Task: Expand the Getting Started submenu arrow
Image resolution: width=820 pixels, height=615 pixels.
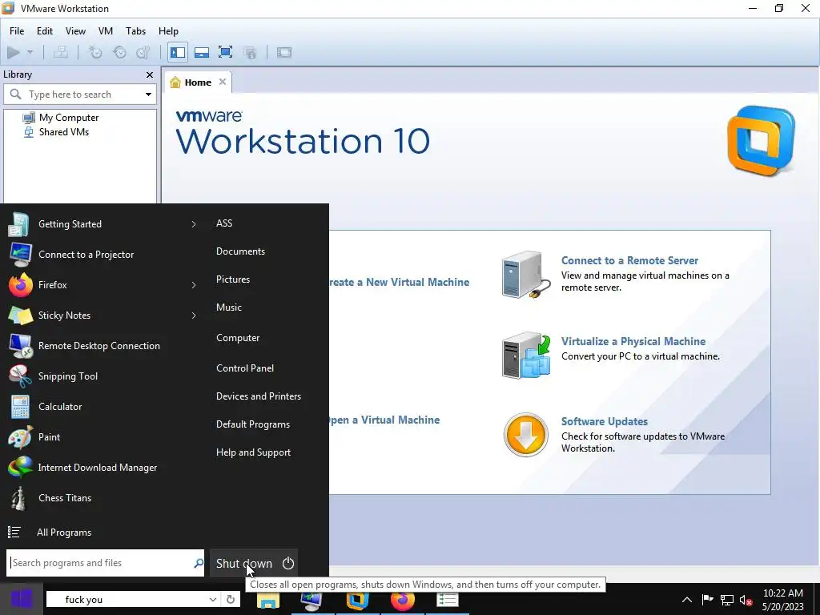Action: (x=194, y=224)
